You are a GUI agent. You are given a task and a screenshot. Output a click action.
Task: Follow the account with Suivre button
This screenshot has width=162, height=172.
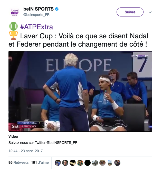tap(130, 12)
